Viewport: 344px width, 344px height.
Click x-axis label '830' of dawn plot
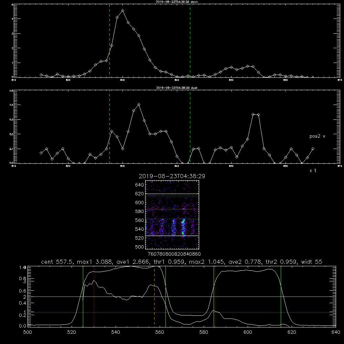[x=122, y=80]
